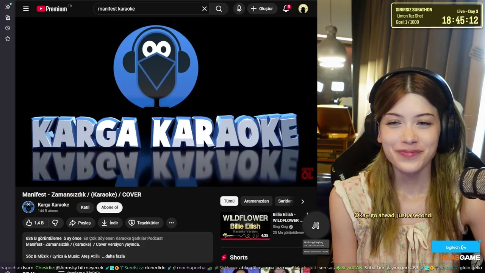Screen dimensions: 485x273
Task: Open 'Billie Eilish - WILDFLOWER' video title
Action: coord(288,217)
